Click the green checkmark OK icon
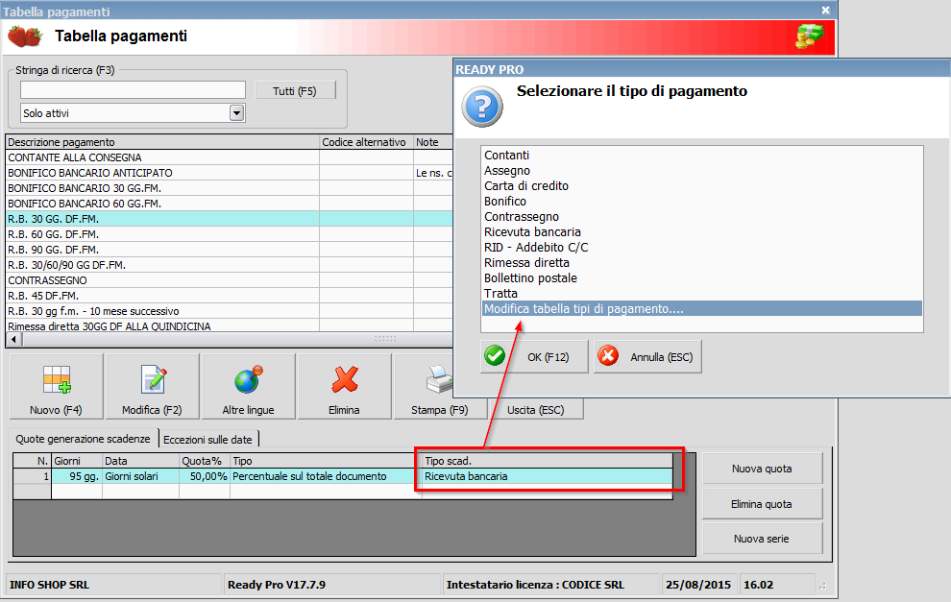 coord(495,356)
